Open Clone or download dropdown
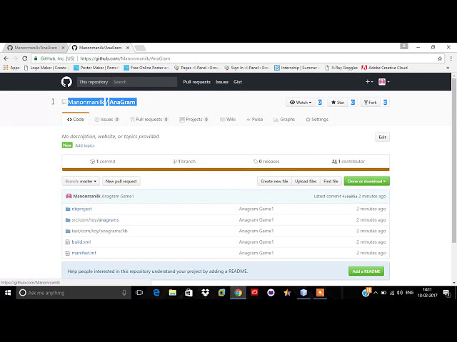This screenshot has height=342, width=457. [x=366, y=181]
